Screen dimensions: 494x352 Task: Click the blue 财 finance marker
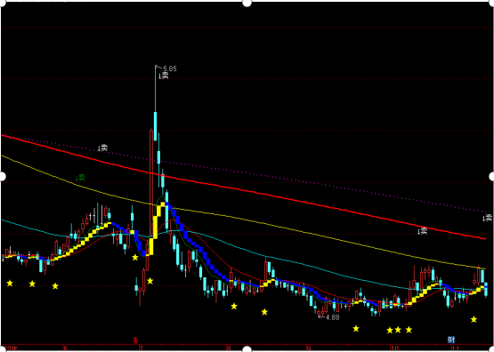(x=451, y=340)
